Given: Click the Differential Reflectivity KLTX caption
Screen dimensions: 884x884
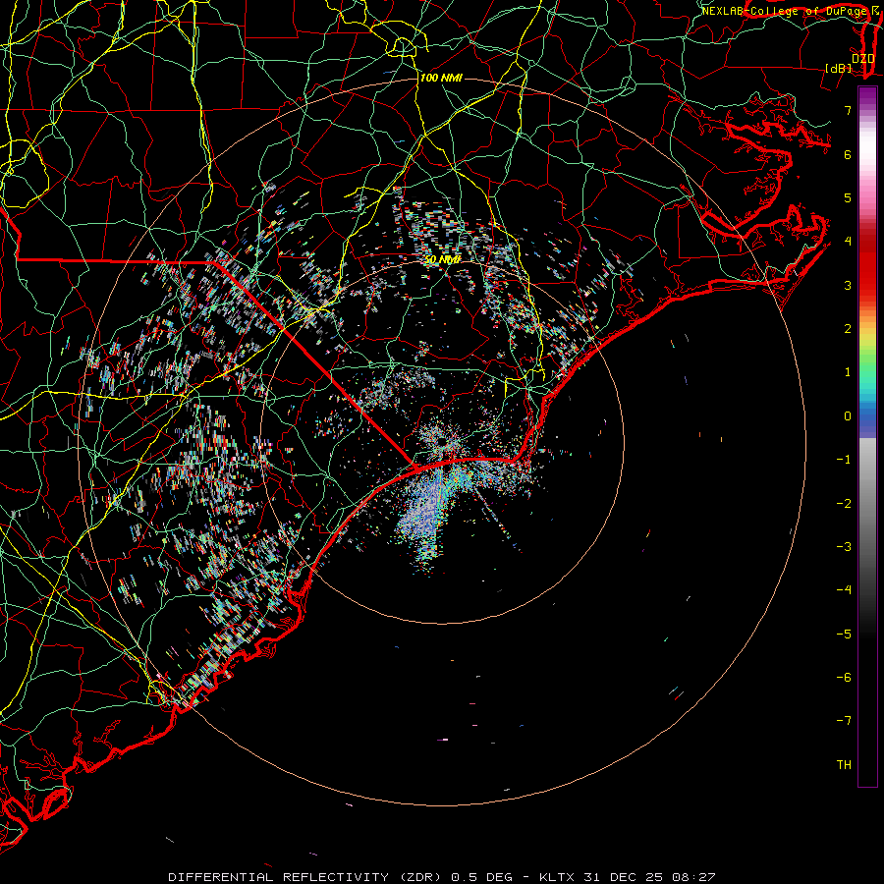Looking at the screenshot, I should pyautogui.click(x=442, y=877).
